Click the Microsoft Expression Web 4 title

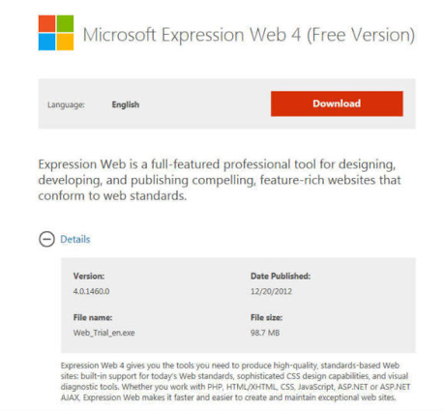[249, 35]
